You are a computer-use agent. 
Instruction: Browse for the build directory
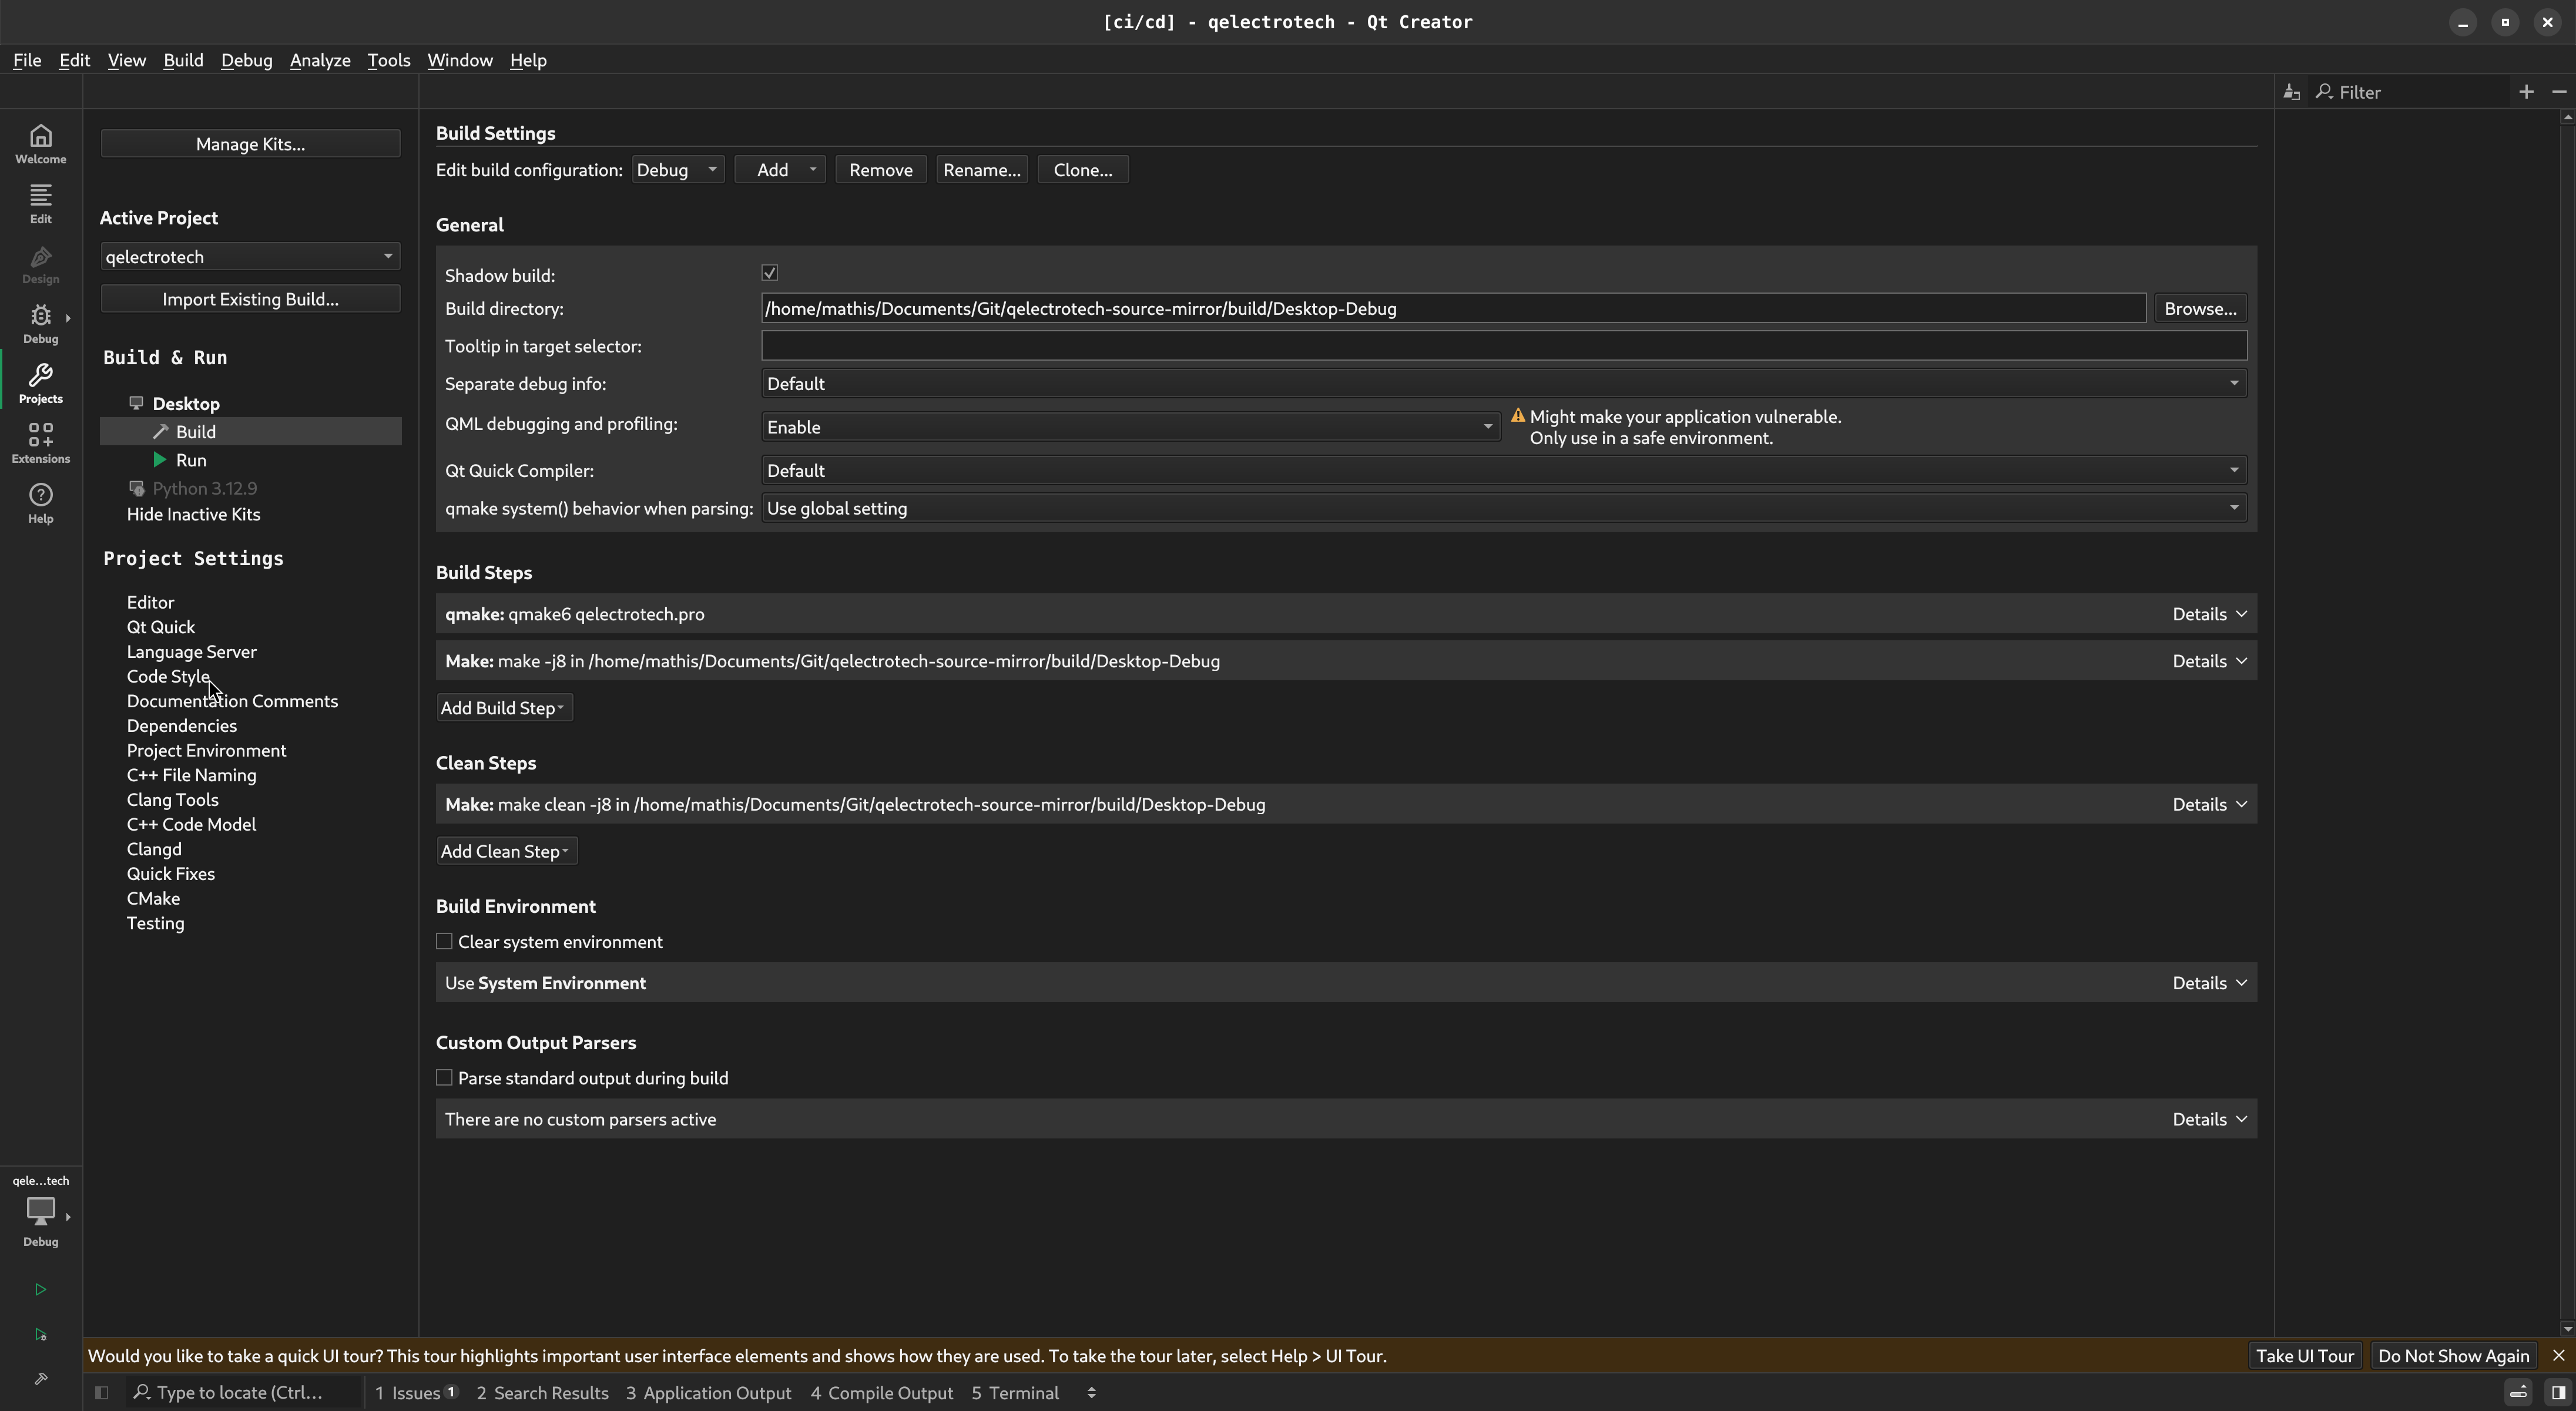(2200, 308)
